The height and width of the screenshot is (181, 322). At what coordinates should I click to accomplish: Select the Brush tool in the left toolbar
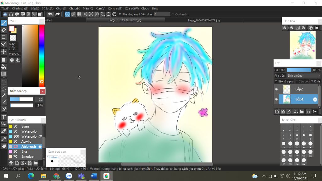(x=4, y=23)
